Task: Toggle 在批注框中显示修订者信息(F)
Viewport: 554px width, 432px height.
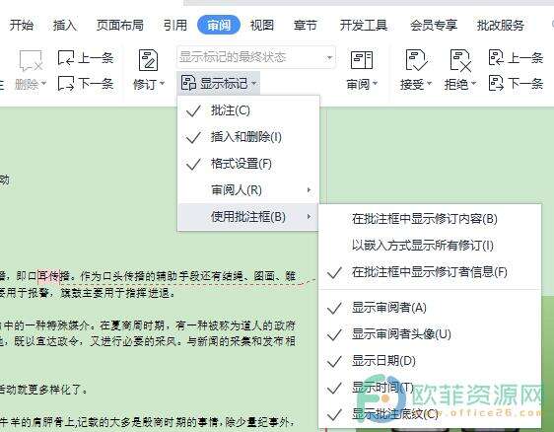Action: (430, 272)
